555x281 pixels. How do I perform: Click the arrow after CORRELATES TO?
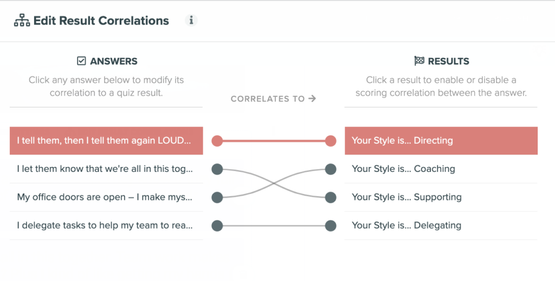312,98
